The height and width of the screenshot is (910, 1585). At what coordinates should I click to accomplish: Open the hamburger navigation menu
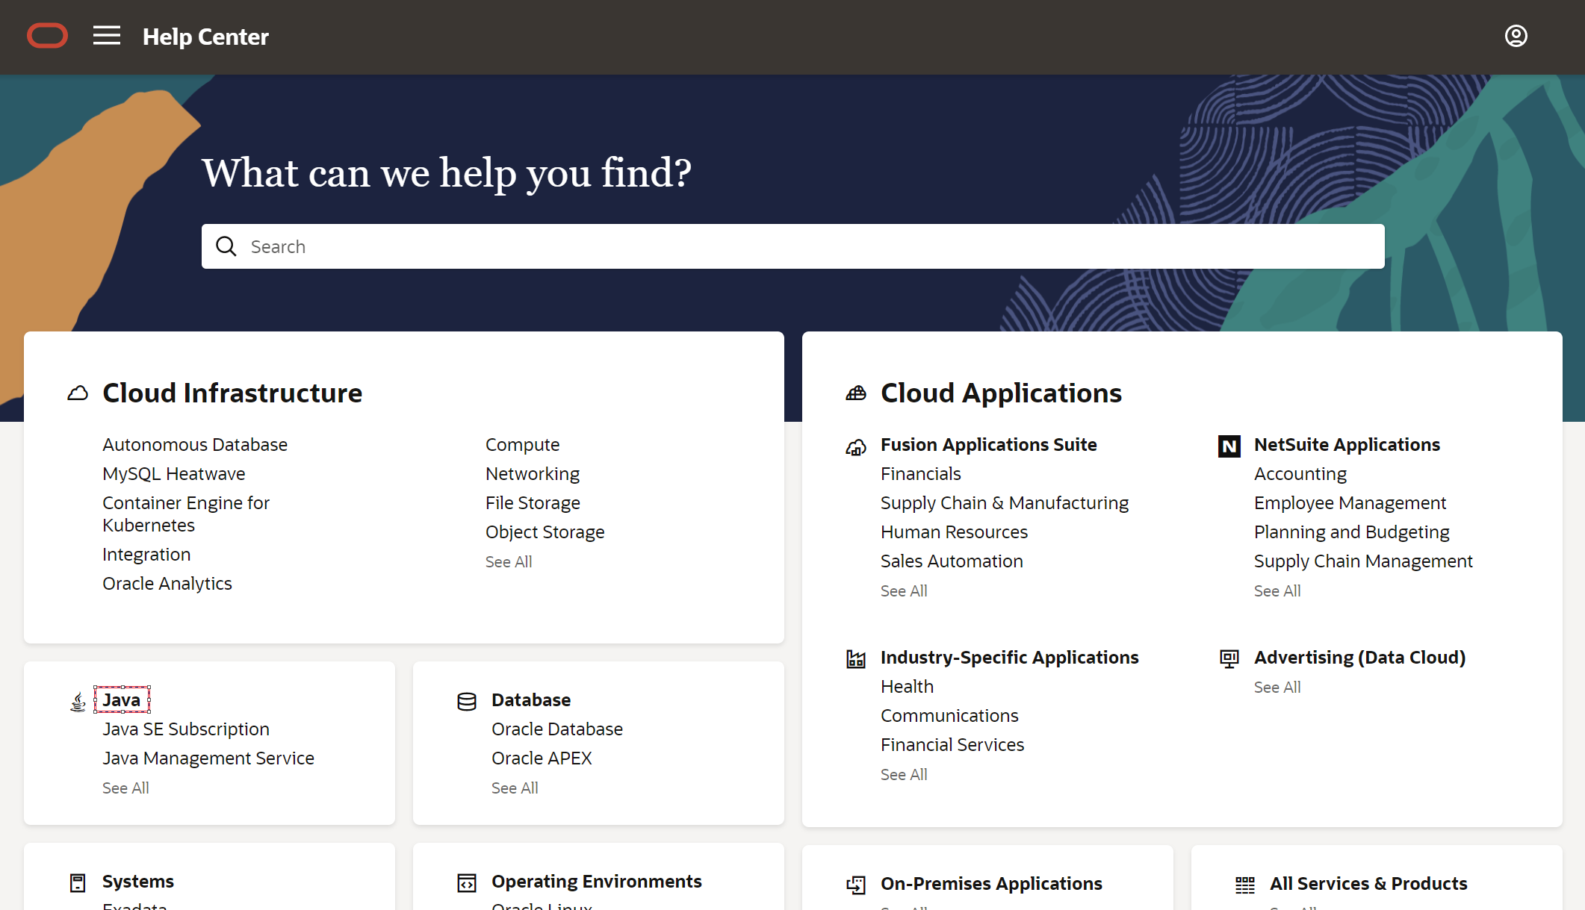point(107,36)
